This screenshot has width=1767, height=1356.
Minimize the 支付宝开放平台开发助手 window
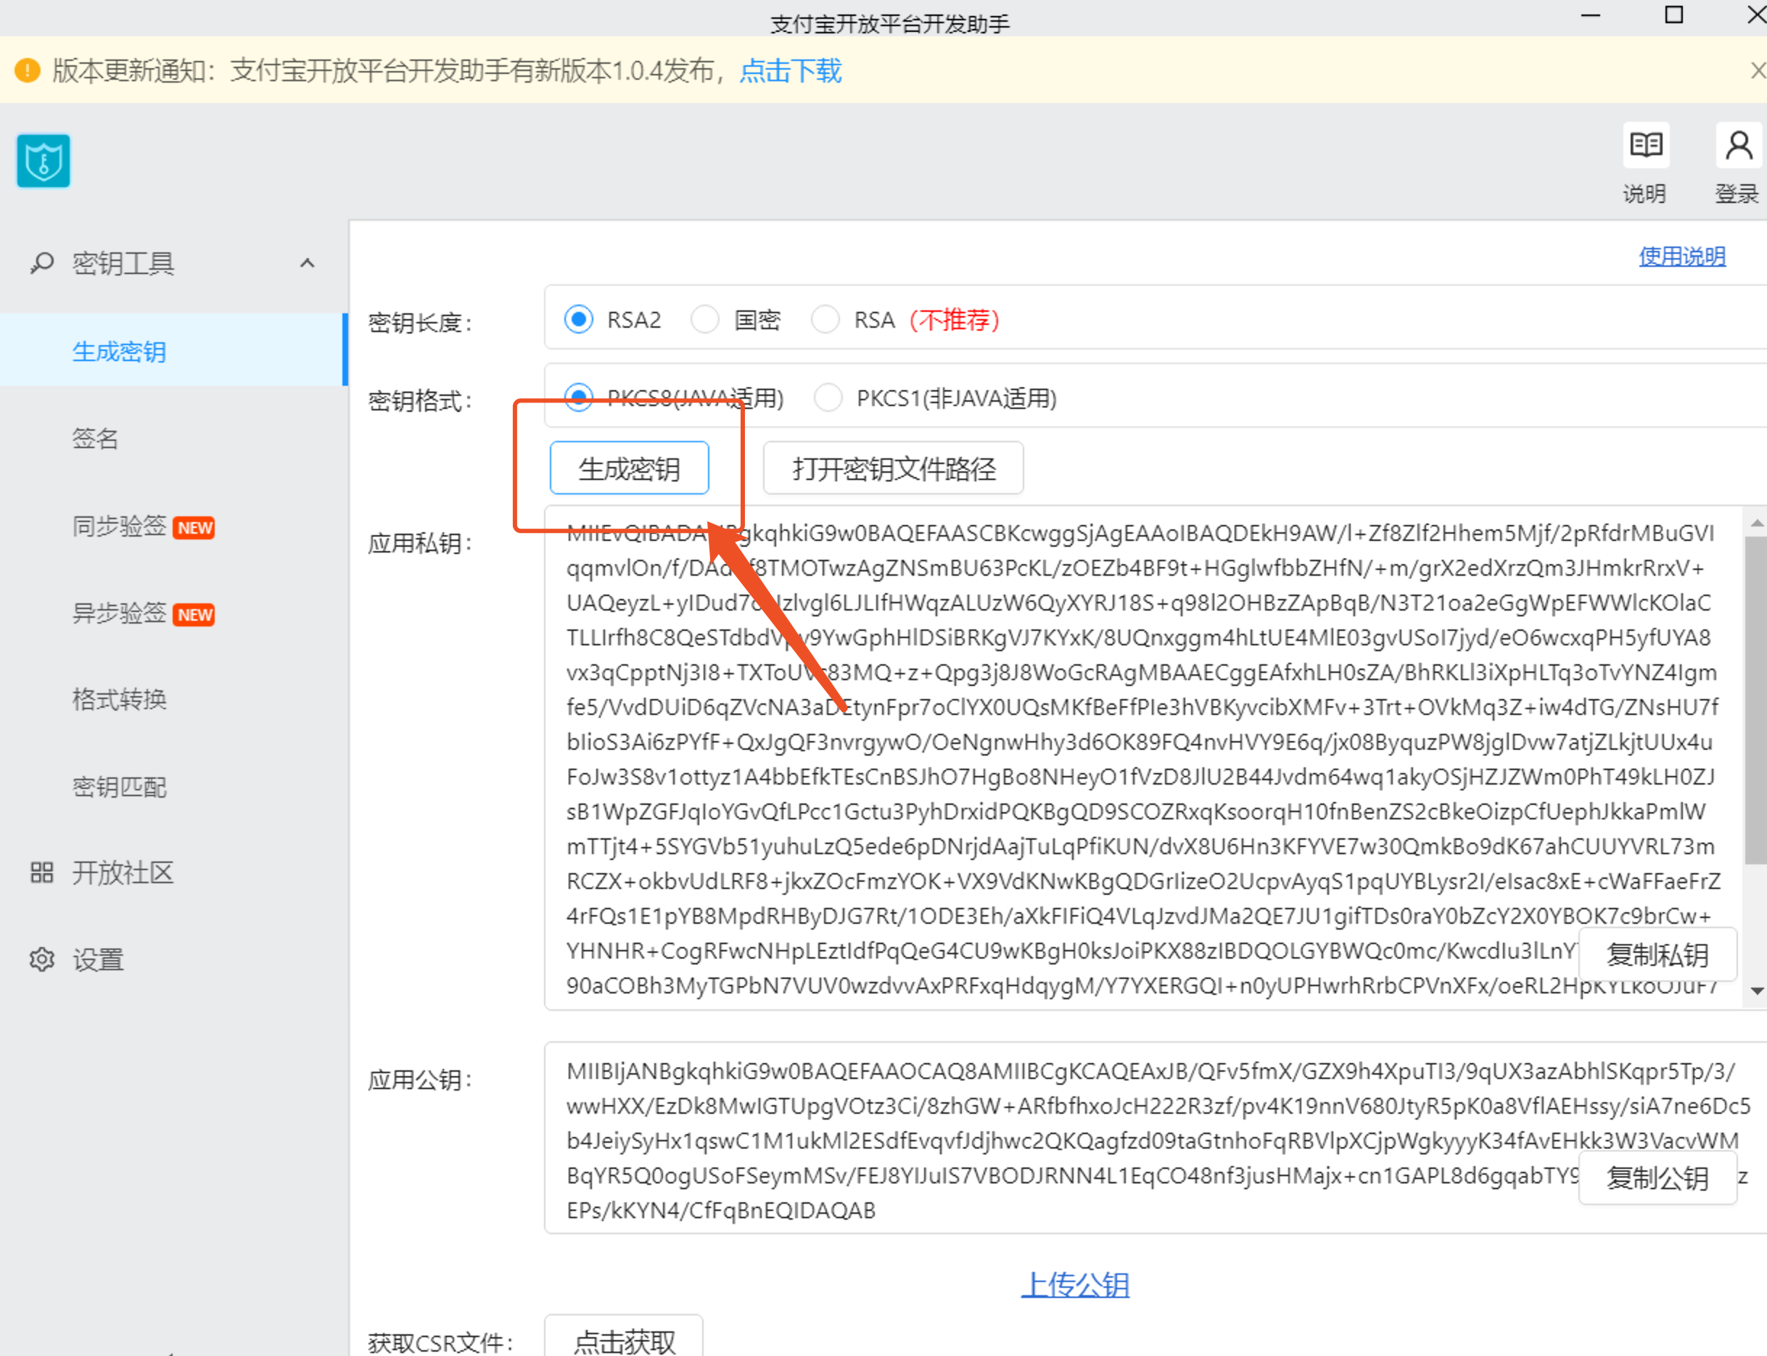(1590, 15)
